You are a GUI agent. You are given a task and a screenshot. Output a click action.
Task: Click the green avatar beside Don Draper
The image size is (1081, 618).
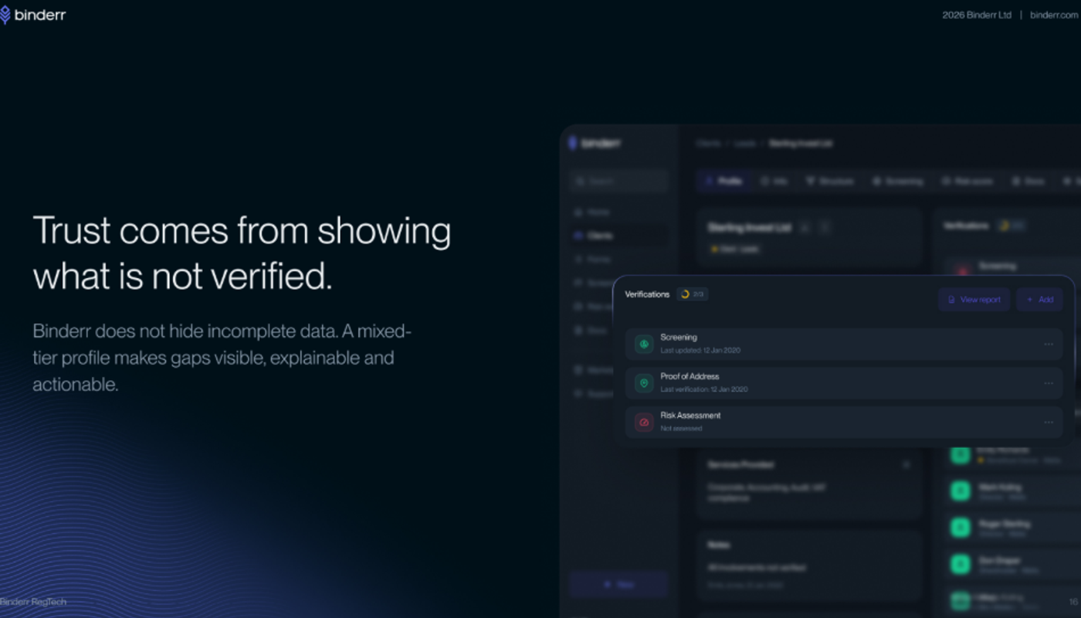[x=960, y=564]
